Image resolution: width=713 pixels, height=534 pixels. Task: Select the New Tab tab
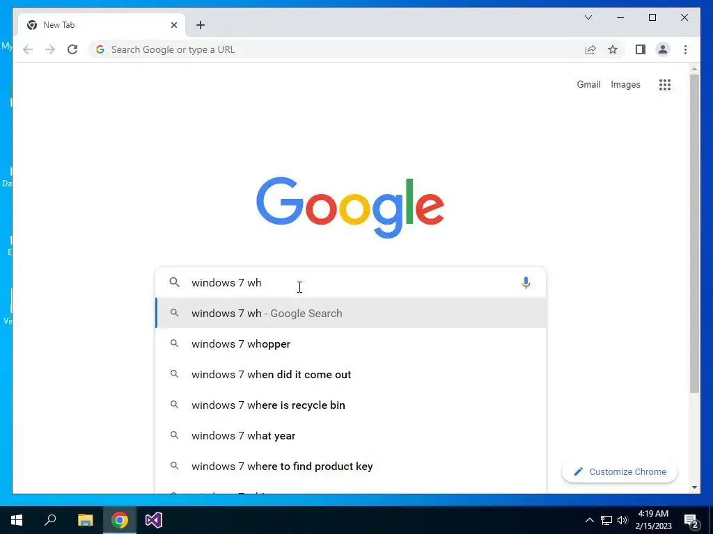[x=102, y=25]
